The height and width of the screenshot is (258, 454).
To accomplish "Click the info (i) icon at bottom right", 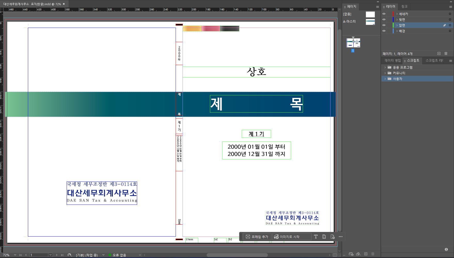I will (x=446, y=249).
